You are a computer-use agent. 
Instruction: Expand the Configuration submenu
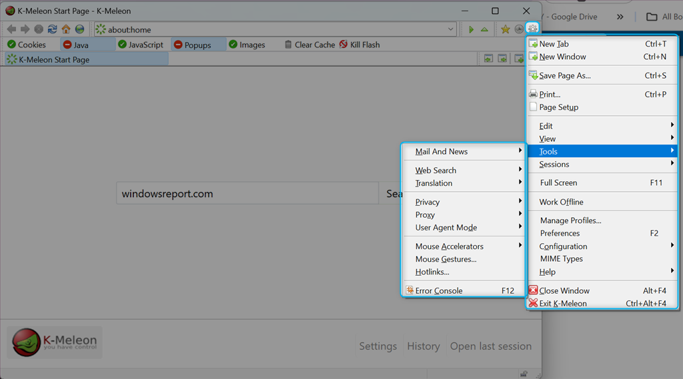pos(603,246)
